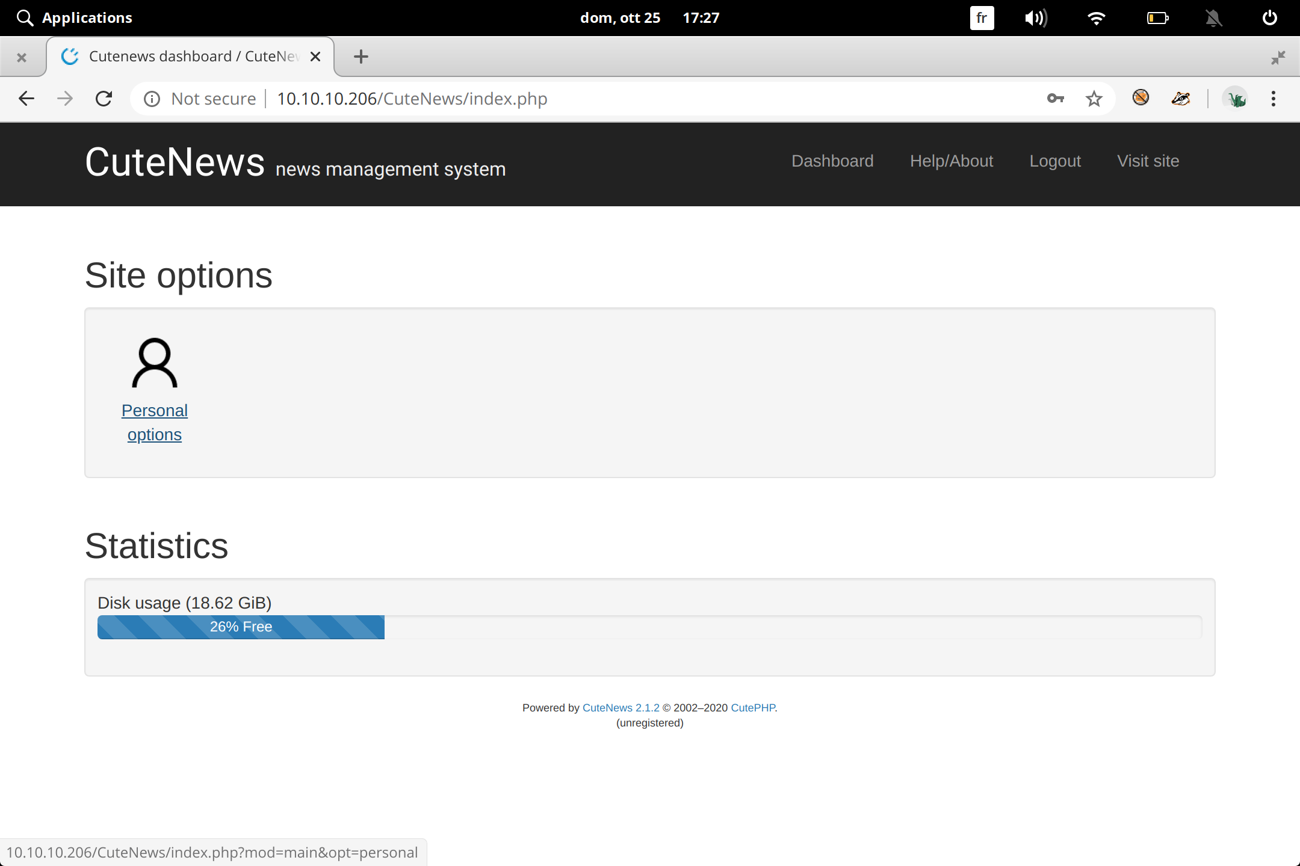Open the Help/About nav item
This screenshot has width=1300, height=866.
(951, 161)
